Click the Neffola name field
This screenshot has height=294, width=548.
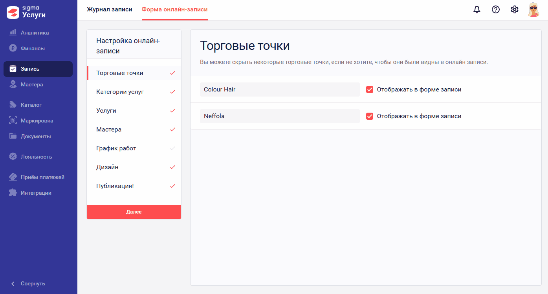280,116
